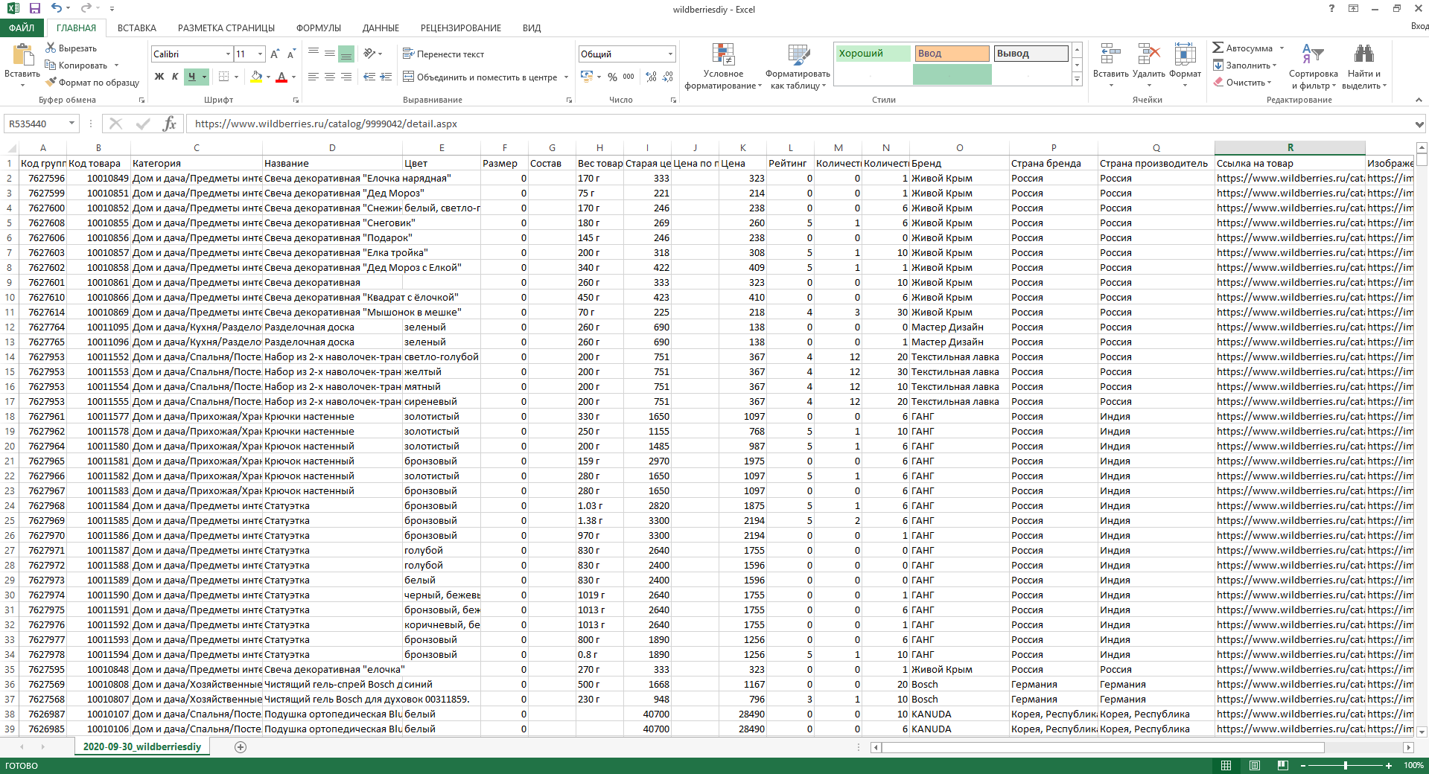Image resolution: width=1429 pixels, height=774 pixels.
Task: Click the borders icon in font group
Action: [x=223, y=77]
